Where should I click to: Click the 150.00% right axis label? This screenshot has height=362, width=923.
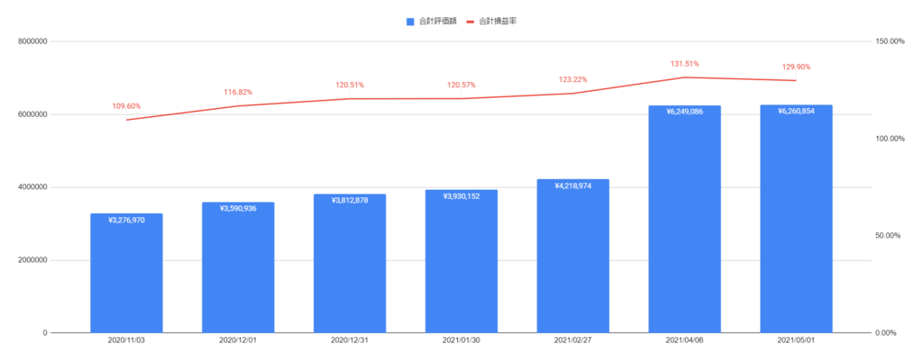coord(889,41)
